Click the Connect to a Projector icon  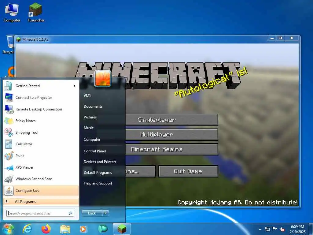pyautogui.click(x=9, y=98)
